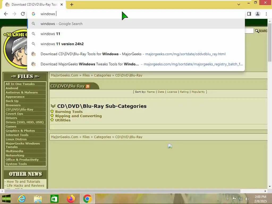Open the Chrome profile avatar

point(258,14)
